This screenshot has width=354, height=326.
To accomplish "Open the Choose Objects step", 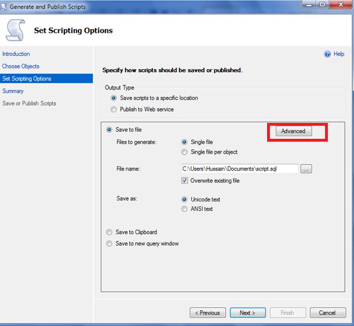I will click(x=21, y=67).
